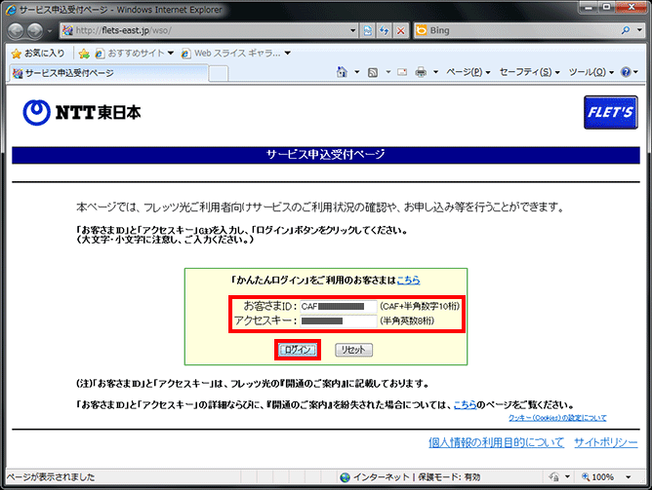The width and height of the screenshot is (652, 490).
Task: Expand the feeds dropdown arrow
Action: [x=387, y=72]
